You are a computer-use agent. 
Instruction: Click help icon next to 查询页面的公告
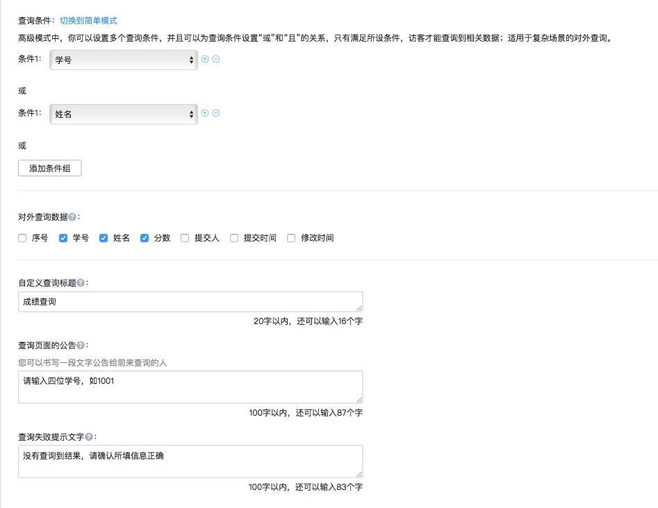(x=81, y=345)
